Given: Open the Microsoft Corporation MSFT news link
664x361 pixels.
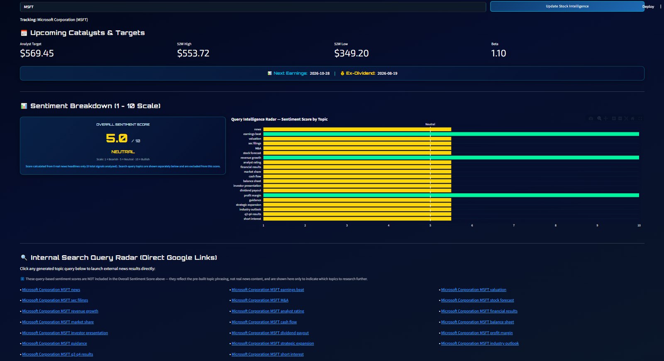Looking at the screenshot, I should [x=51, y=290].
